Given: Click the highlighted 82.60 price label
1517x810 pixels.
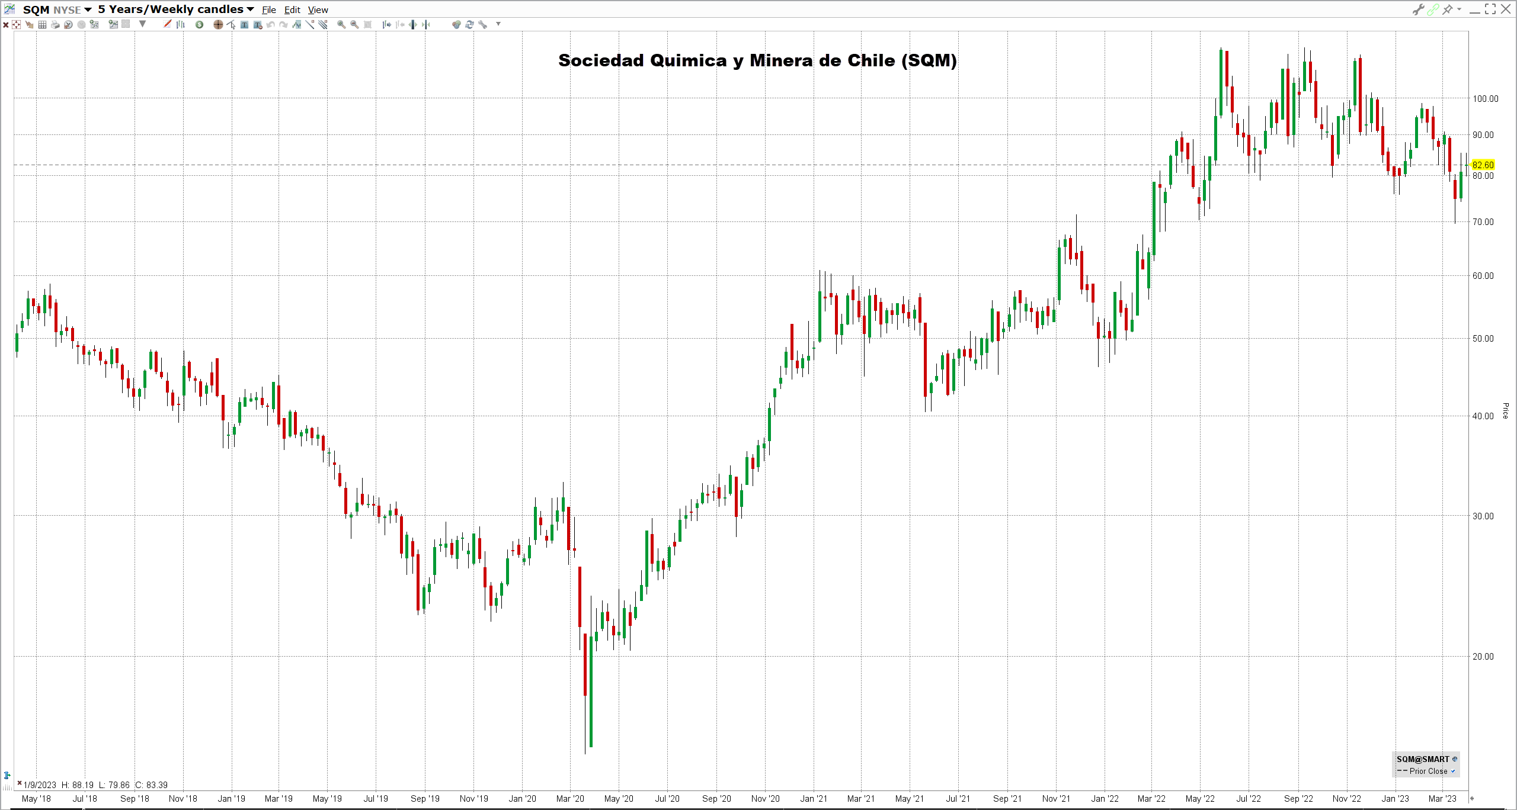Looking at the screenshot, I should pyautogui.click(x=1483, y=165).
